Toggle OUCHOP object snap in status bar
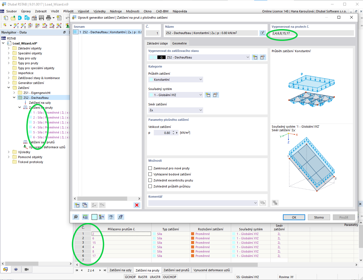This screenshot has height=280, width=363. (x=170, y=277)
